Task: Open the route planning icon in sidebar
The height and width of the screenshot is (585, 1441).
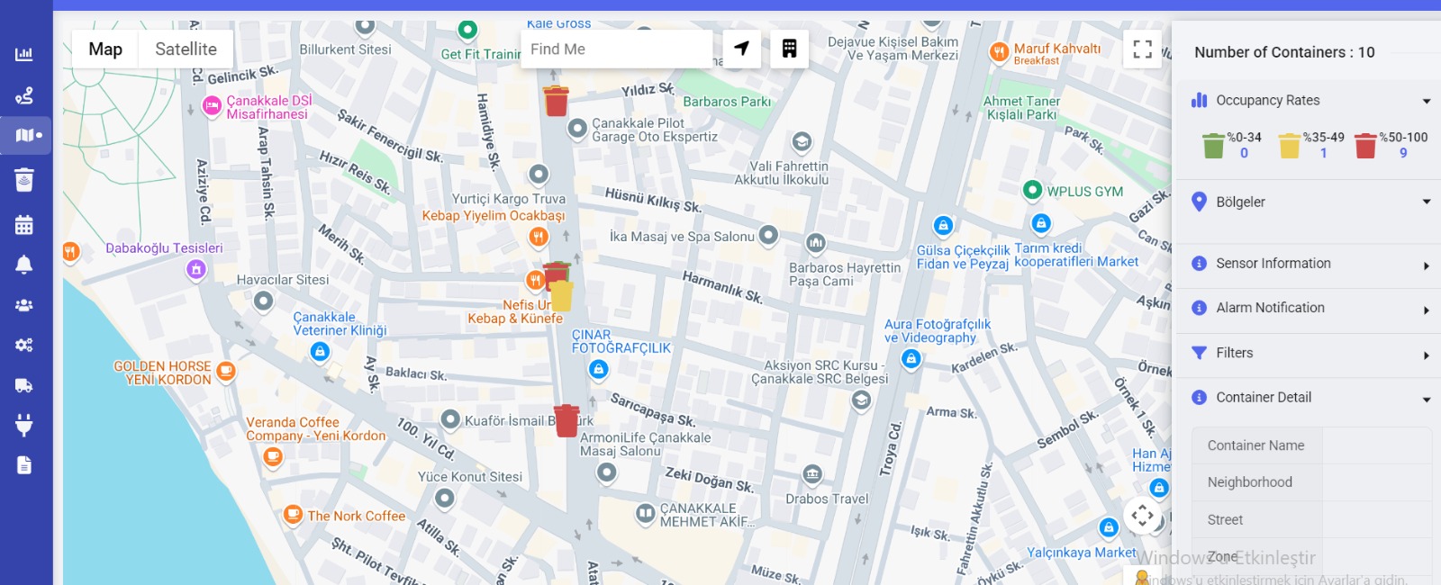Action: tap(24, 95)
